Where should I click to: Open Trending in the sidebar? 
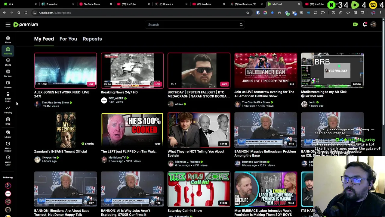pos(8,110)
